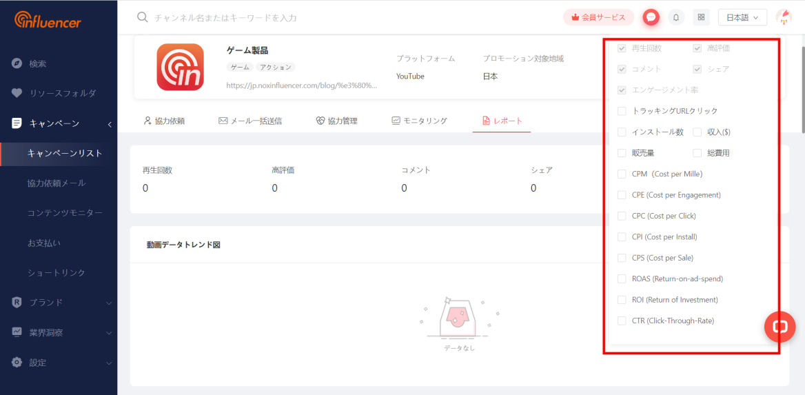Switch to the メール一括送信 tab
Viewport: 805px width, 395px height.
(x=250, y=121)
